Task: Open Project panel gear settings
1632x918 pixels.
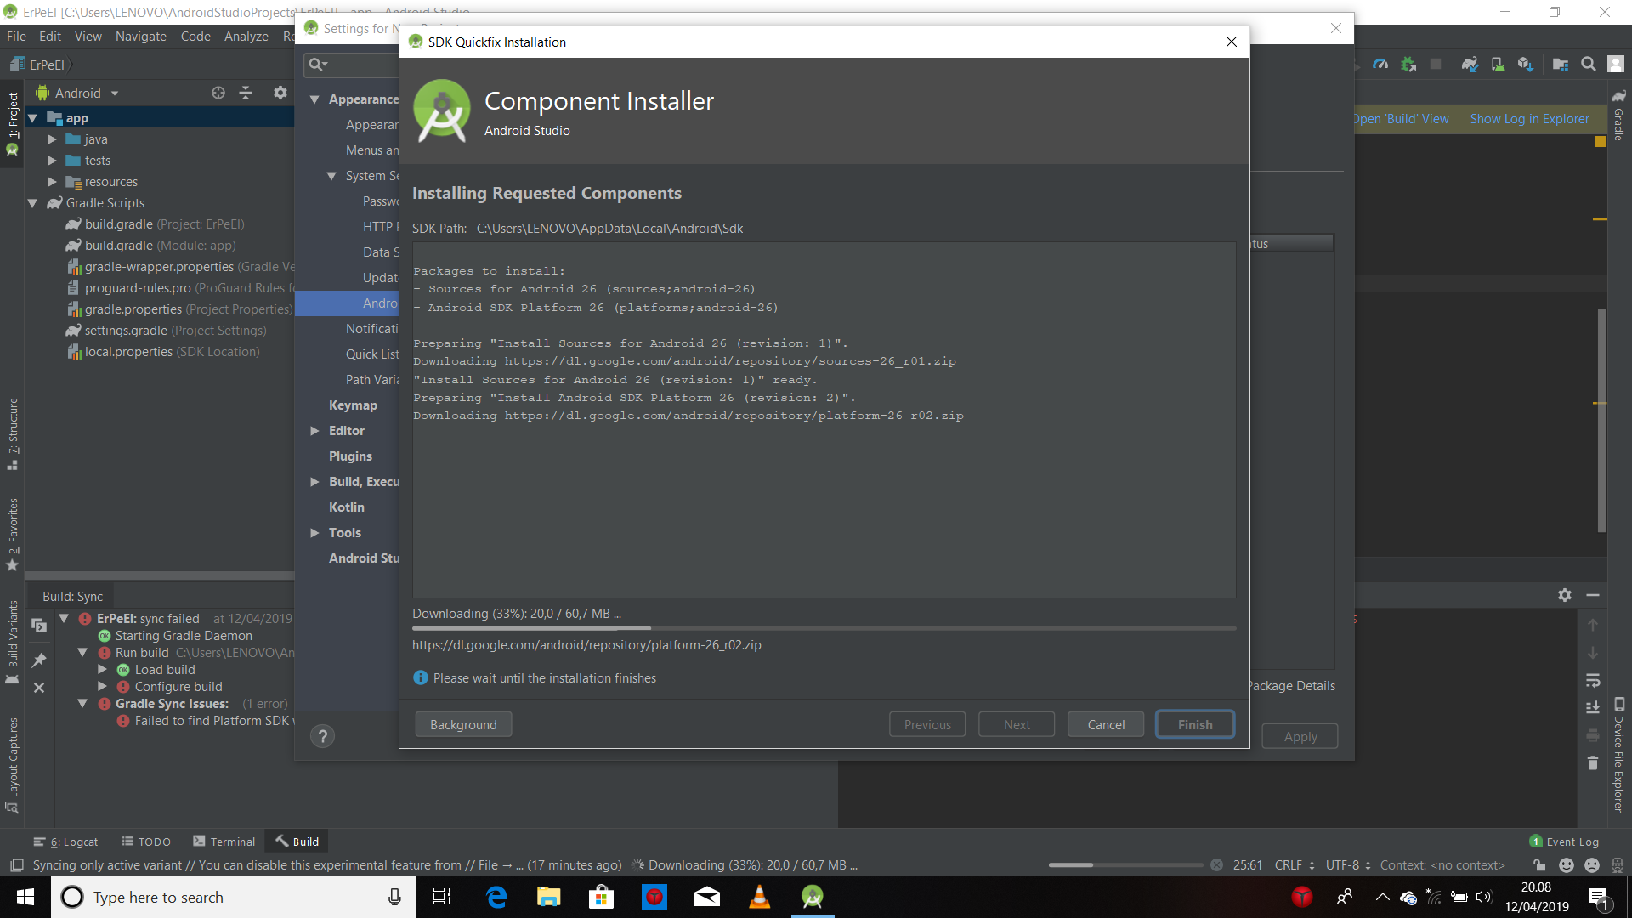Action: point(280,93)
